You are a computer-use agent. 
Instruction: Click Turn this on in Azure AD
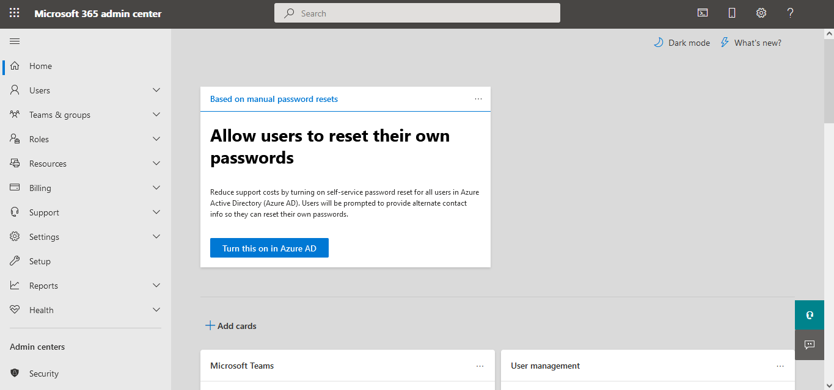click(269, 248)
